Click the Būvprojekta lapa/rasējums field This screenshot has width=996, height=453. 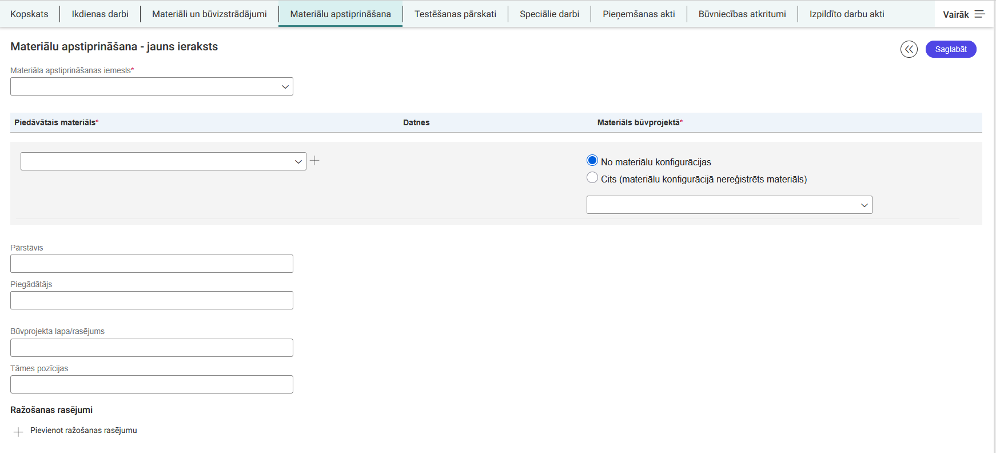coord(152,348)
